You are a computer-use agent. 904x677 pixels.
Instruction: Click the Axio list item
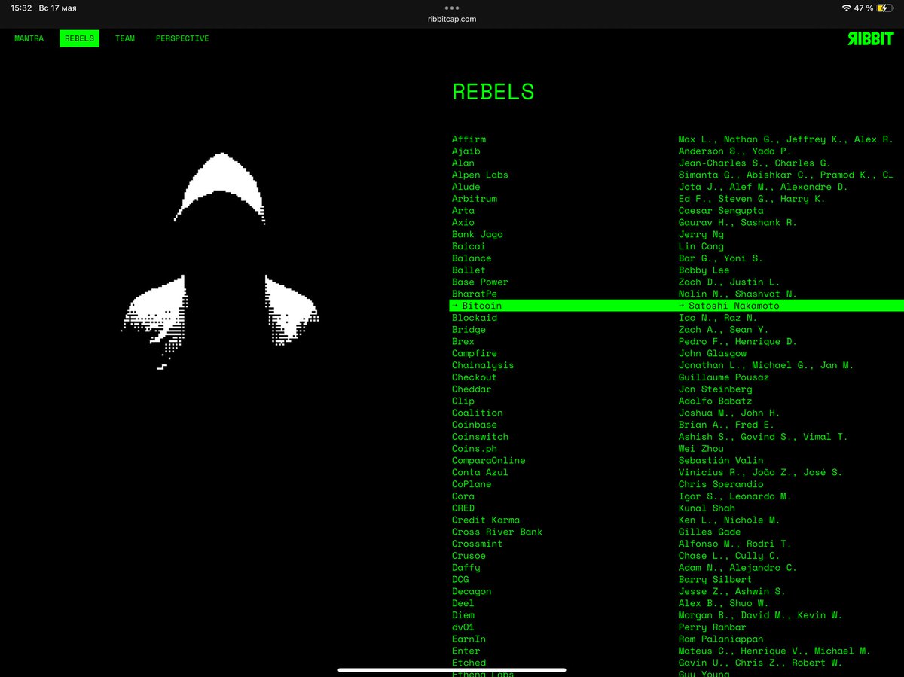pos(463,223)
